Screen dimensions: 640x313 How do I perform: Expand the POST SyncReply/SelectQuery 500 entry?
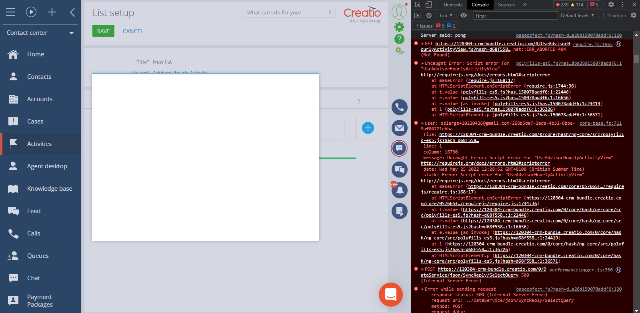tap(422, 269)
